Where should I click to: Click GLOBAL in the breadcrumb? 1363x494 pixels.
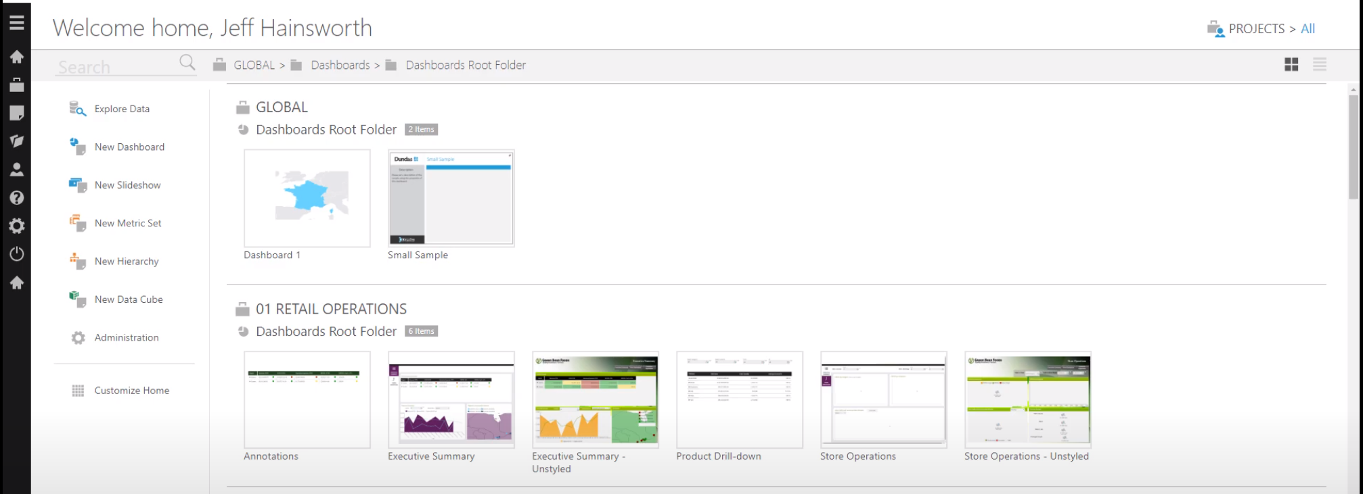254,65
